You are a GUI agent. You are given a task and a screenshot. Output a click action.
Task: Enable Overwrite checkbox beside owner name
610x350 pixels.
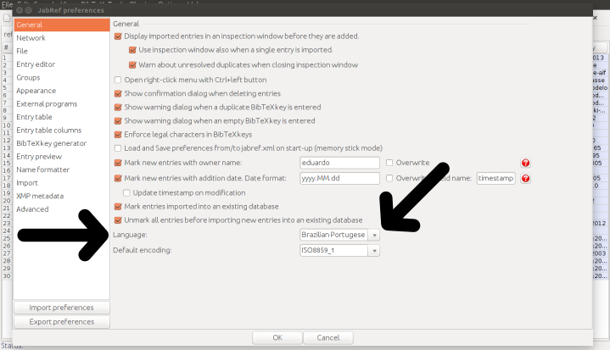(389, 163)
